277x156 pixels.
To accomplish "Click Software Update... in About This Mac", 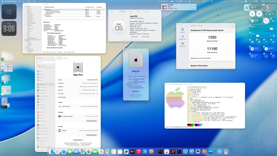I will tap(146, 37).
